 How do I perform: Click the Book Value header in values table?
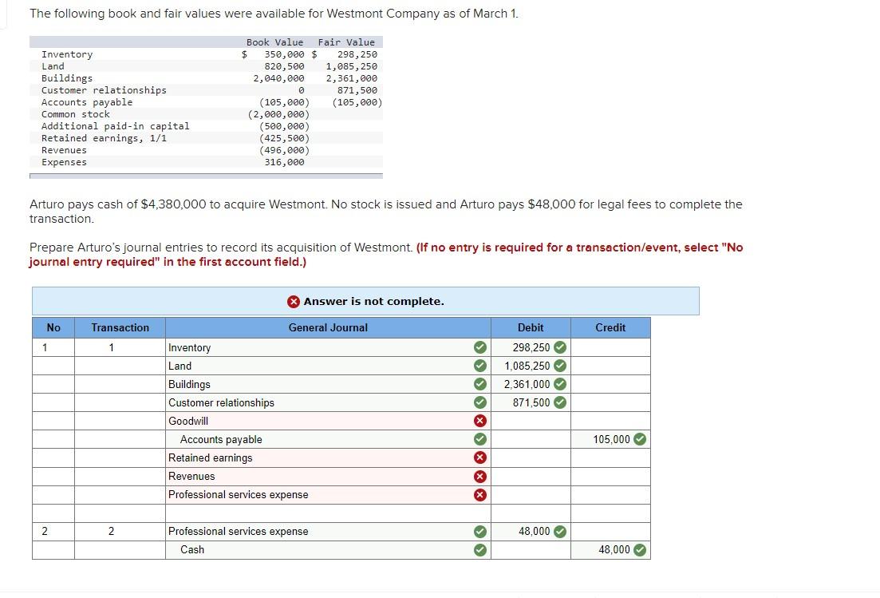(x=275, y=42)
